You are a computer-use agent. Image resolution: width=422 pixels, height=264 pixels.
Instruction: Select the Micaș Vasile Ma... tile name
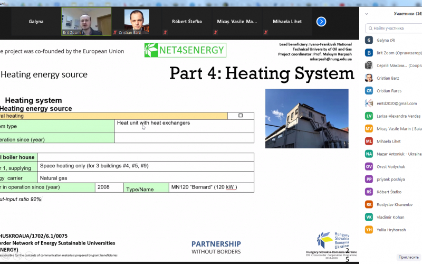(x=237, y=22)
